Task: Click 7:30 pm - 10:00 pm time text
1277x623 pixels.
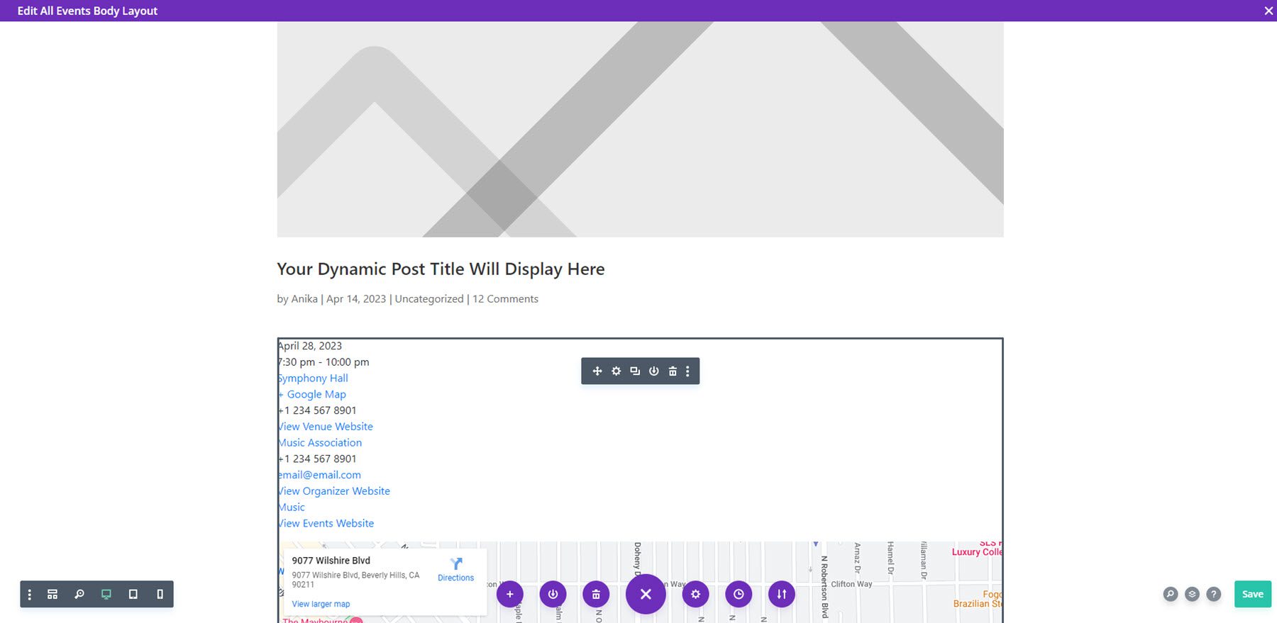Action: click(324, 362)
